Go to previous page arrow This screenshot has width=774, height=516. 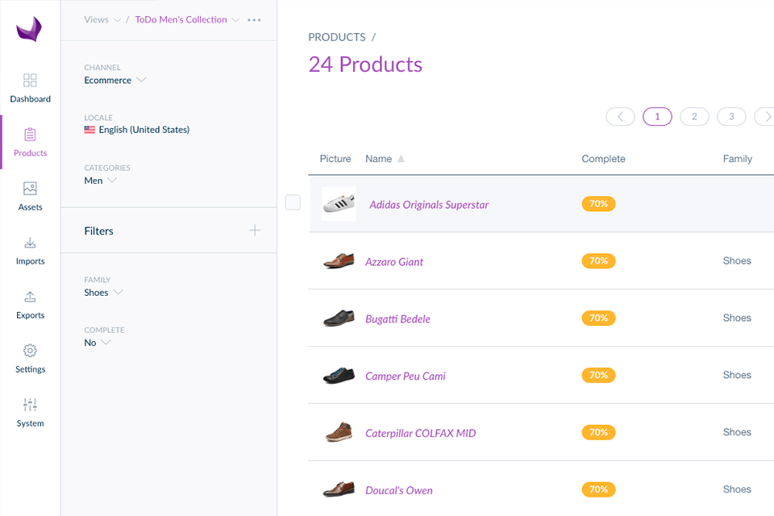(x=620, y=117)
